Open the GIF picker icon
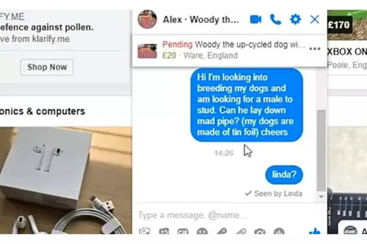This screenshot has width=367, height=244. [183, 231]
